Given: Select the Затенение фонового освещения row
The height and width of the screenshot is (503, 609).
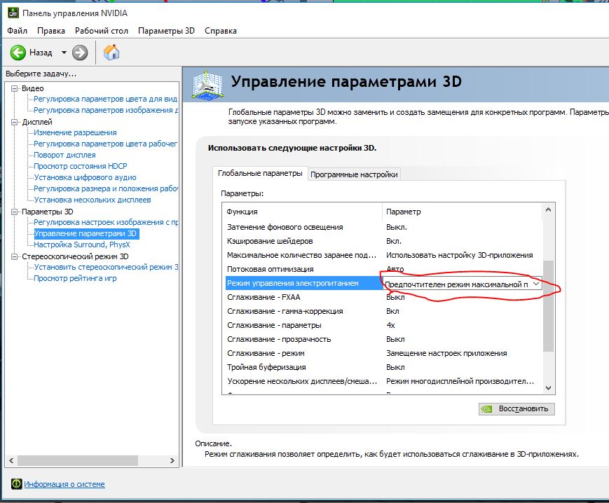Looking at the screenshot, I should click(x=382, y=227).
